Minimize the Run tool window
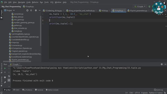 point(165,64)
